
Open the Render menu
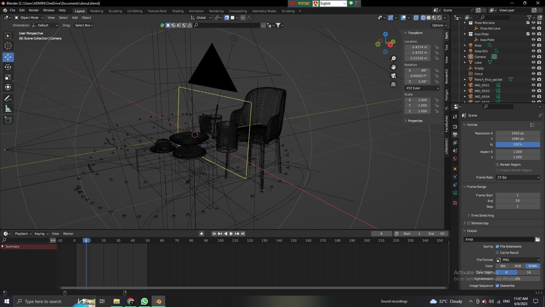34,10
